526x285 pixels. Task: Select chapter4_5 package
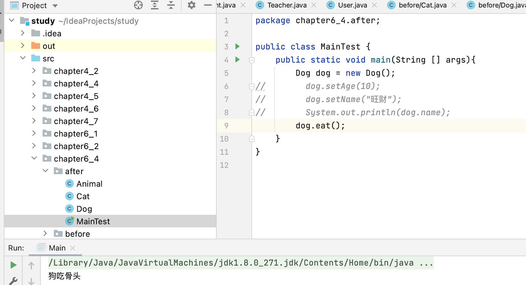76,96
